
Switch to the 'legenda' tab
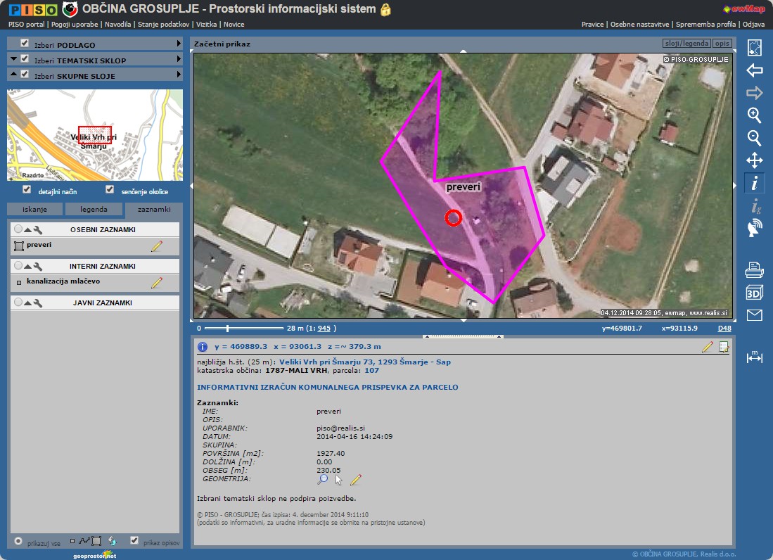click(94, 209)
